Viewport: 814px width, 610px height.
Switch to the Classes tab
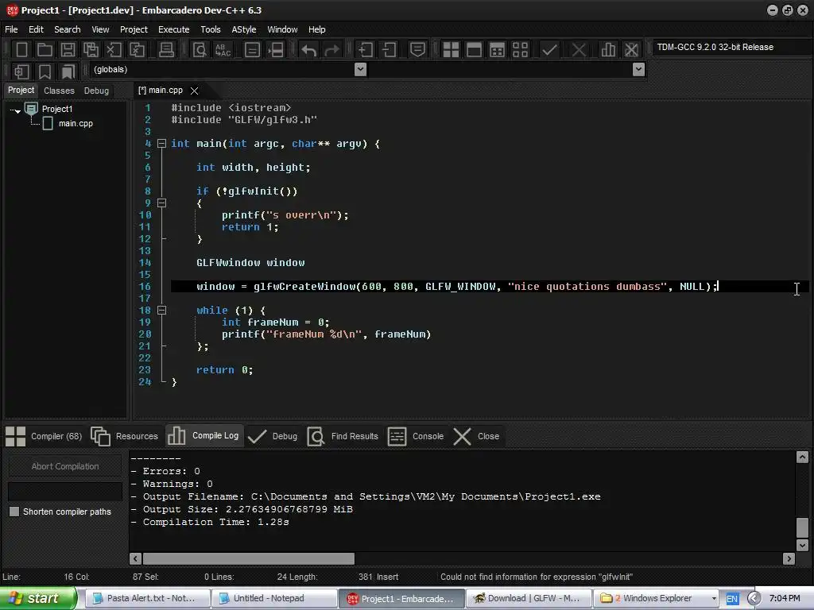pos(59,91)
